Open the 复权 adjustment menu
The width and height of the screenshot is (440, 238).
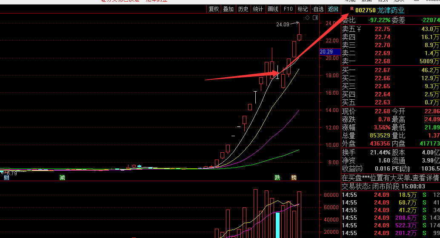click(x=214, y=9)
